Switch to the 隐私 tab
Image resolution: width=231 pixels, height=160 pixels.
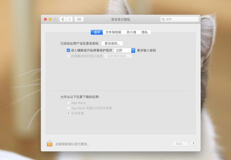[x=145, y=32]
